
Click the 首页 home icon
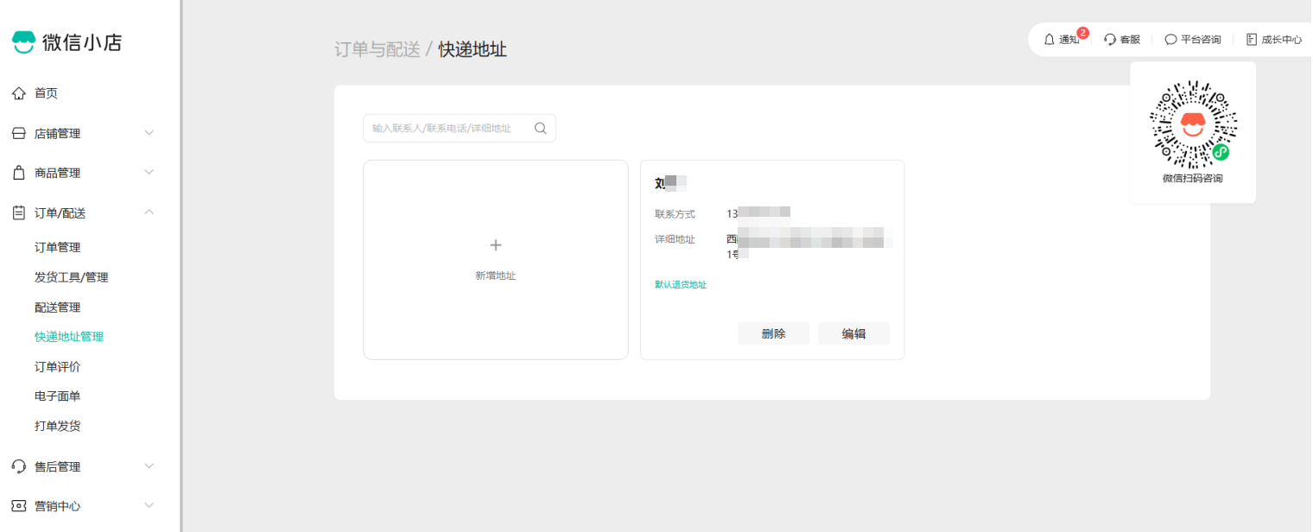(19, 93)
